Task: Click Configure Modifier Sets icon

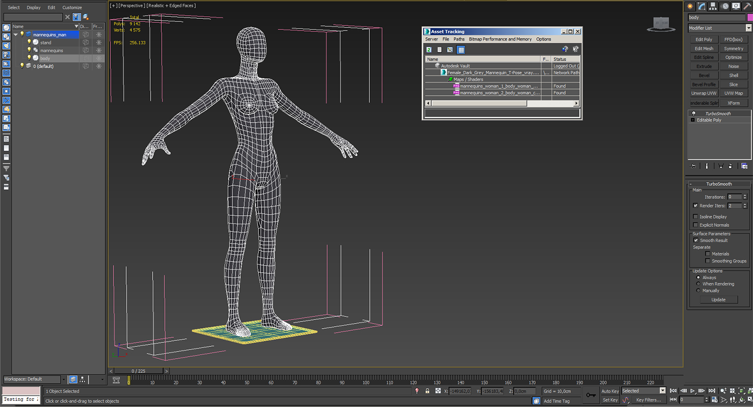Action: tap(744, 166)
